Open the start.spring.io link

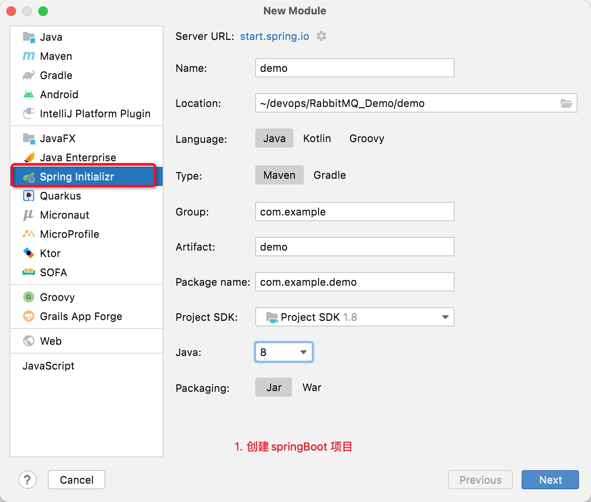274,36
